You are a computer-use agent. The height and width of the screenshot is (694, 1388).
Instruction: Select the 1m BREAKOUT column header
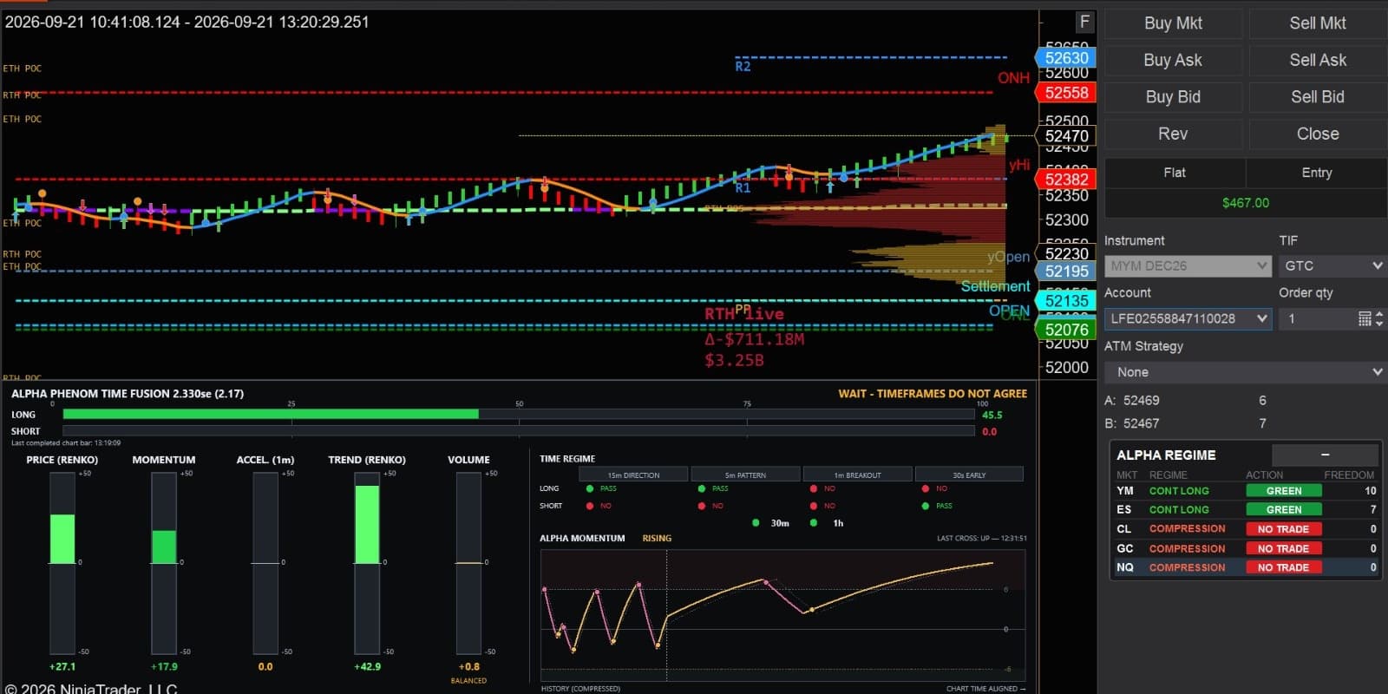(857, 475)
